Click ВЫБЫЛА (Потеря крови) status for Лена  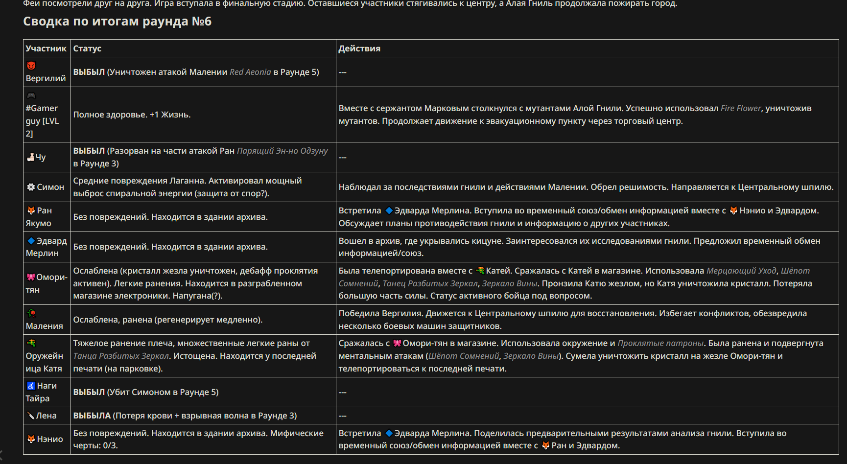point(185,416)
